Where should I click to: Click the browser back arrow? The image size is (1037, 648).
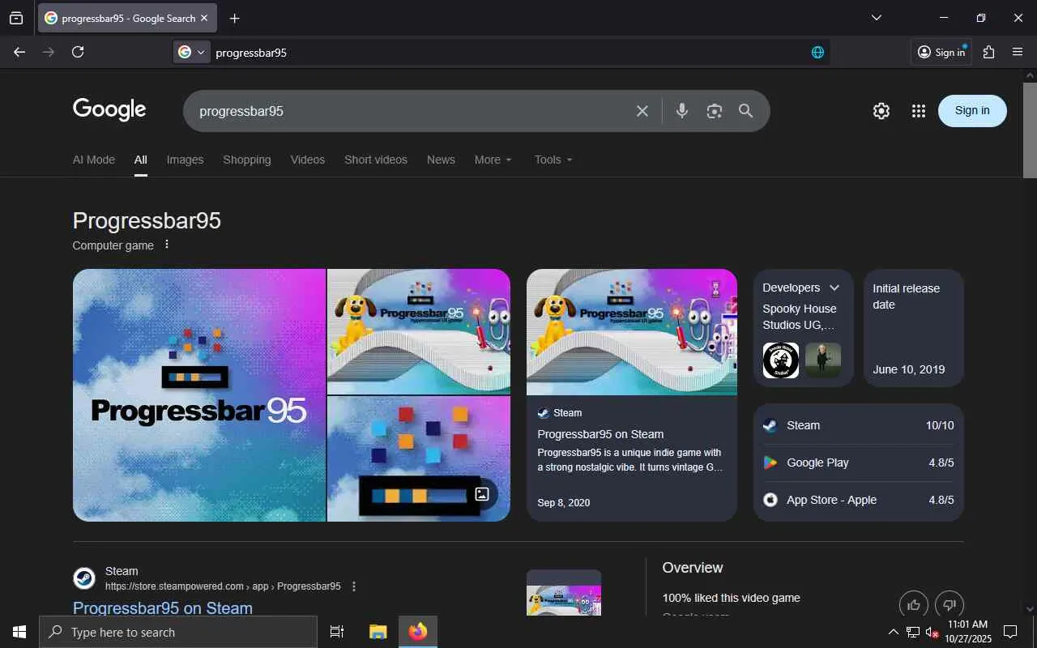click(19, 52)
